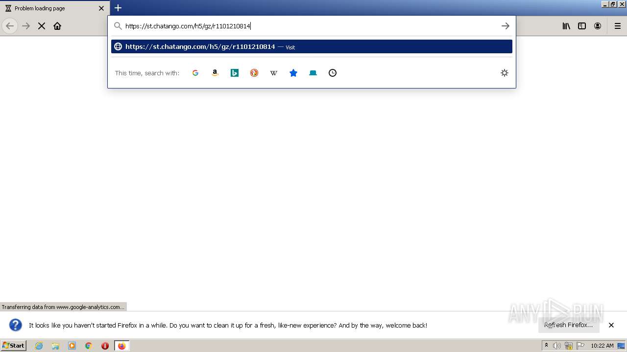The width and height of the screenshot is (627, 352).
Task: Open the network tray icon
Action: [569, 346]
